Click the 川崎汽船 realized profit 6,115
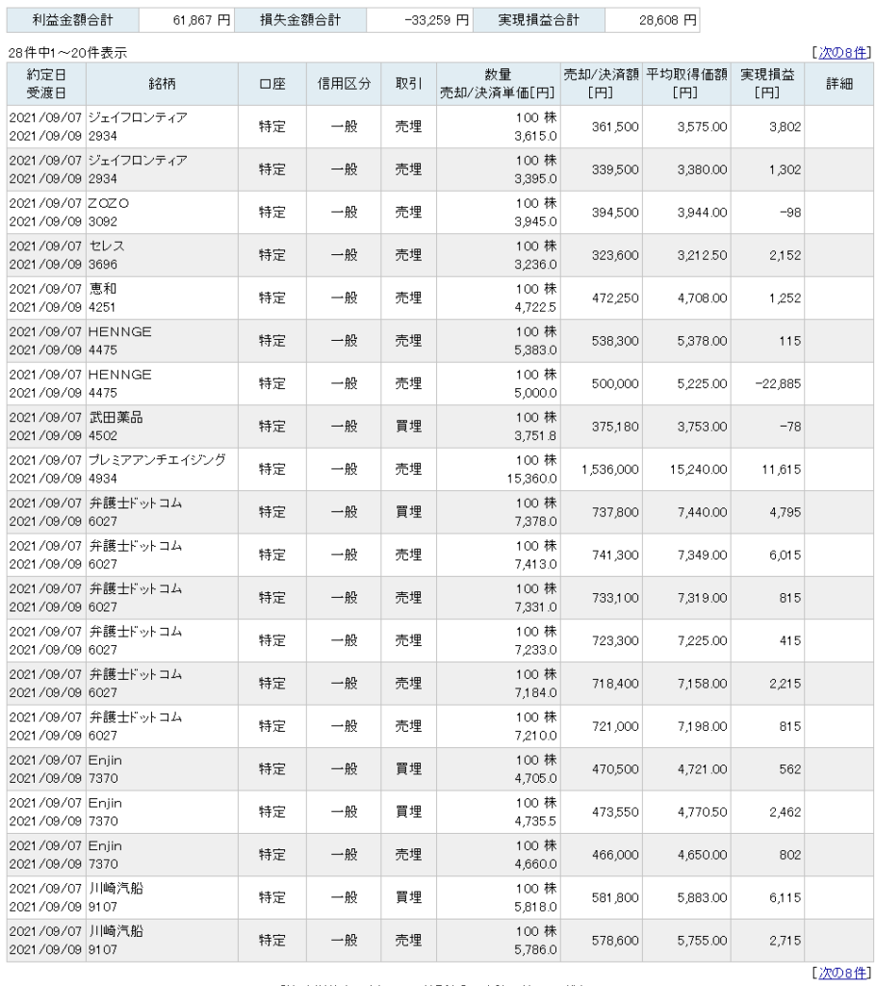This screenshot has width=876, height=986. 785,897
